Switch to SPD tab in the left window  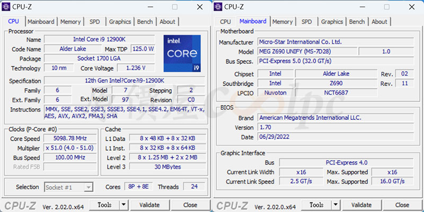click(x=95, y=22)
